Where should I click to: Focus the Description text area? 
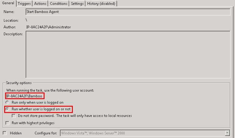coord(128,55)
